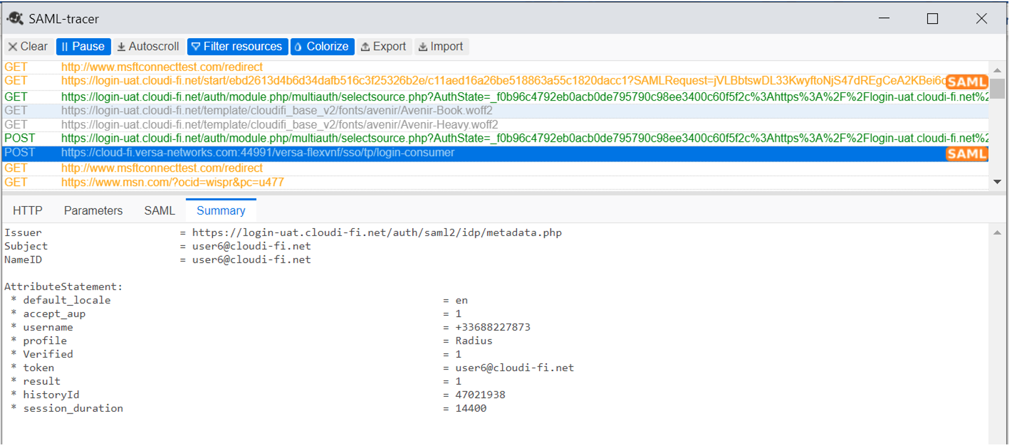Select the selectsource.php GET request row
Image resolution: width=1009 pixels, height=448 pixels.
pos(495,97)
